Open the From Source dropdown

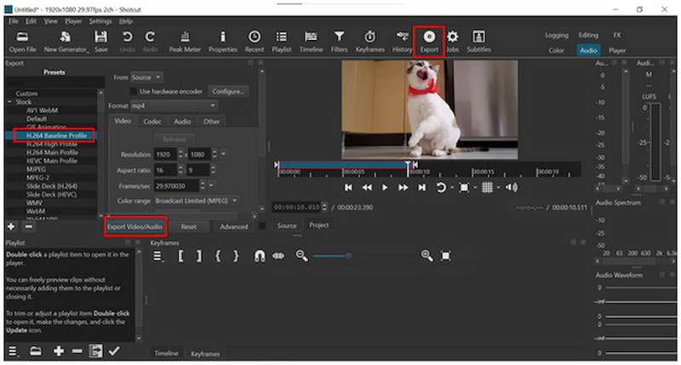[x=146, y=77]
